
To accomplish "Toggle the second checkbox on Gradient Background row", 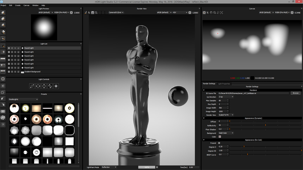I will coord(12,72).
